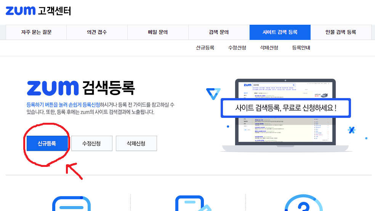Click the question mark icon at bottom right
The height and width of the screenshot is (211, 375).
304,203
